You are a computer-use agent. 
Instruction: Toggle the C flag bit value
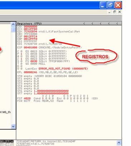click(21, 52)
